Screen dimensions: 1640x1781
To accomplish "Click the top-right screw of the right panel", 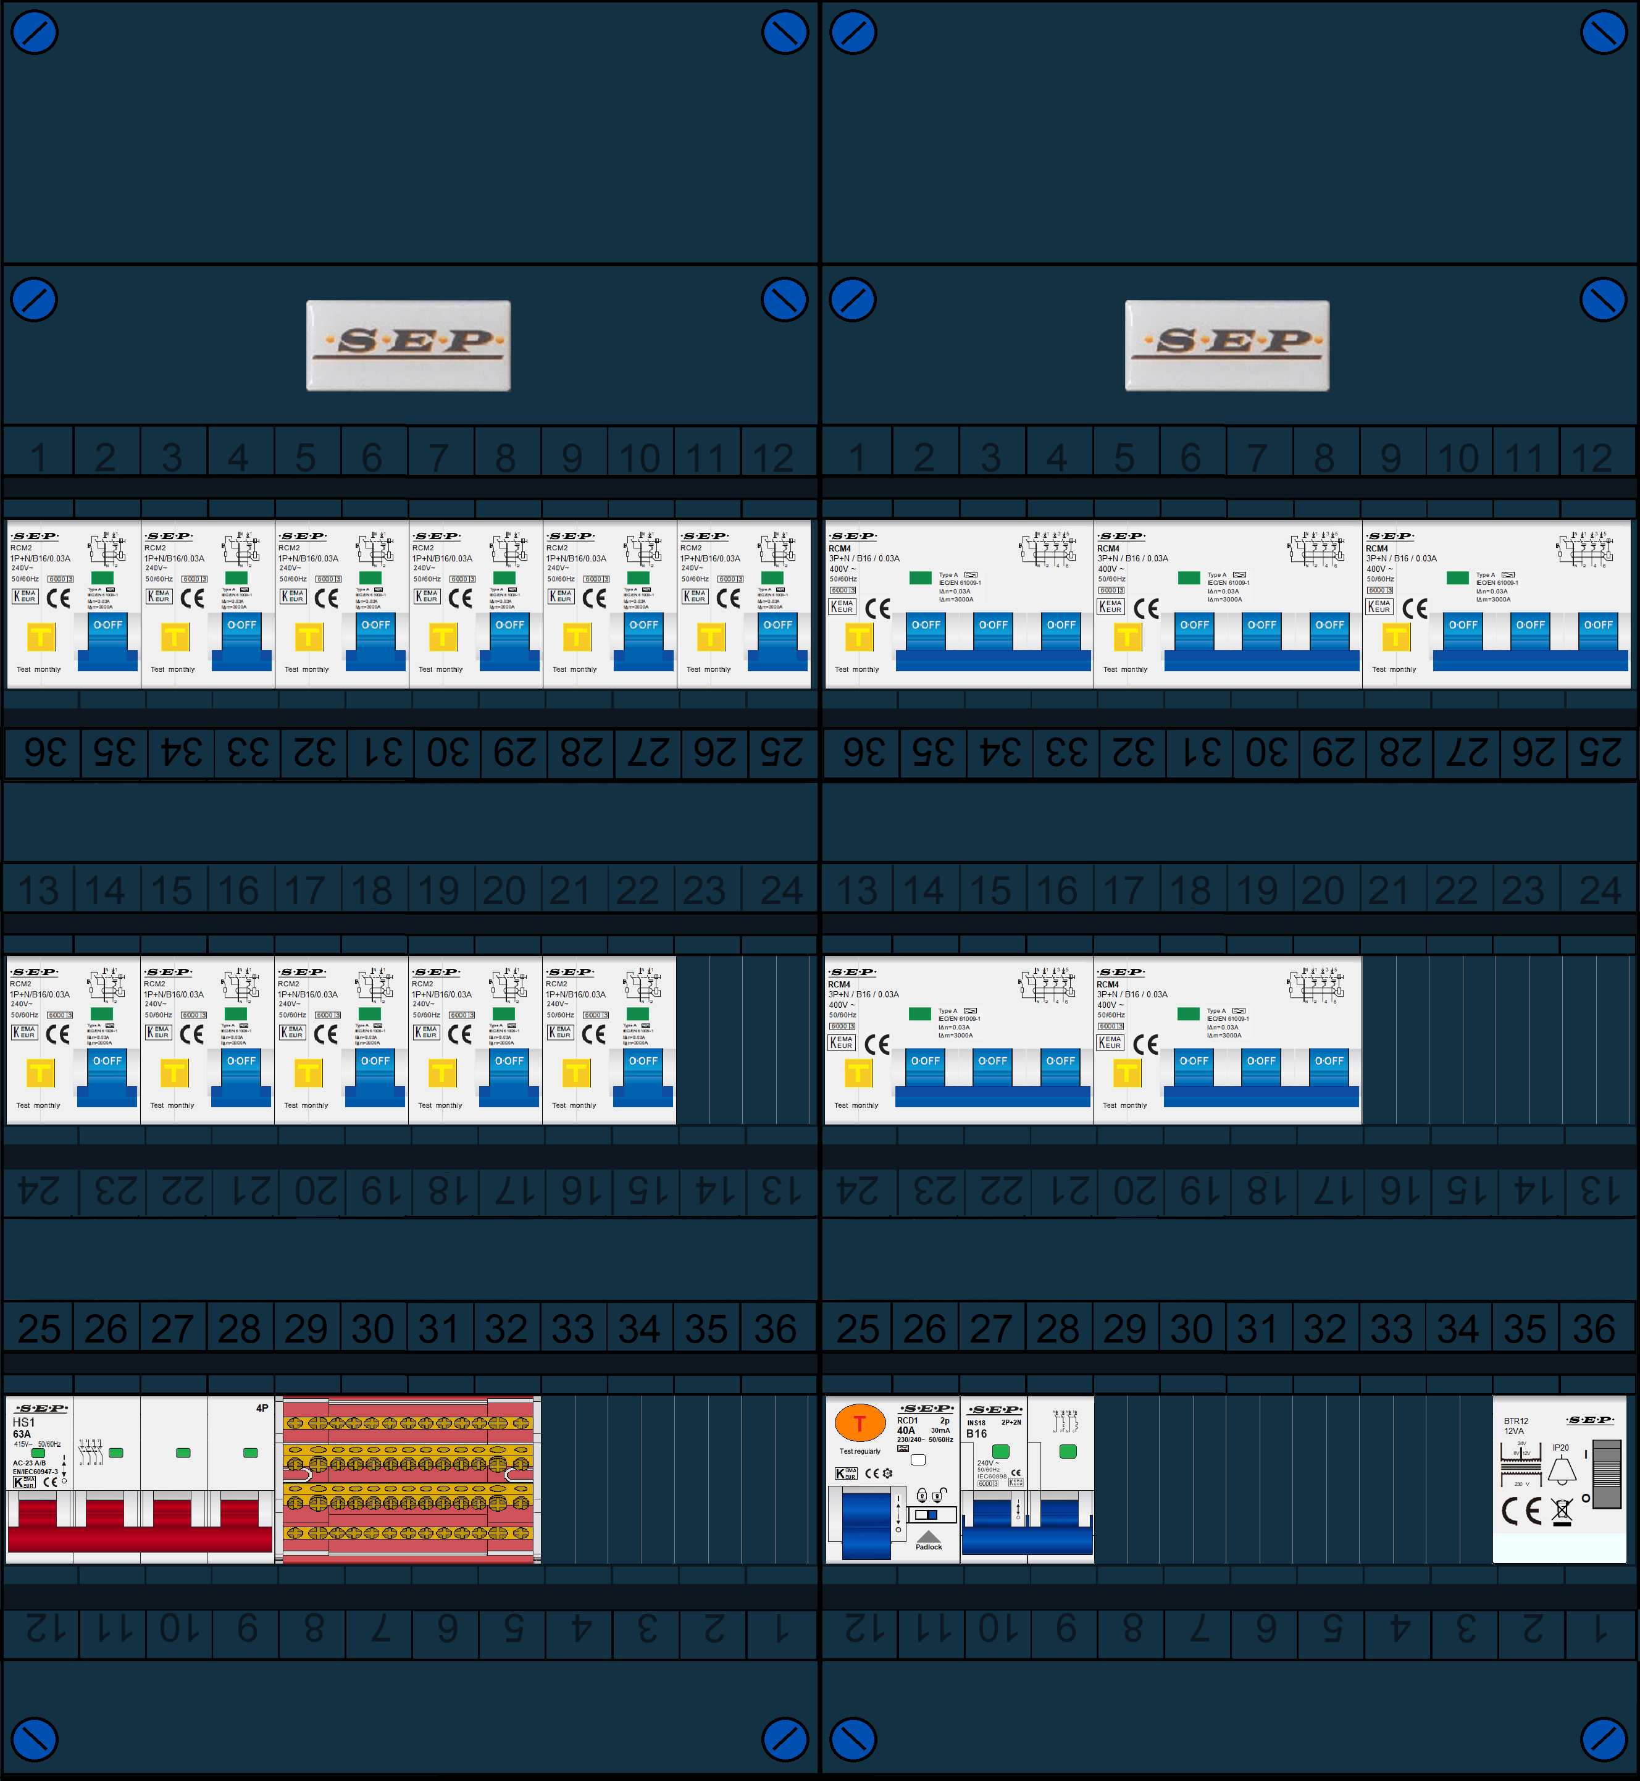I will 1604,32.
